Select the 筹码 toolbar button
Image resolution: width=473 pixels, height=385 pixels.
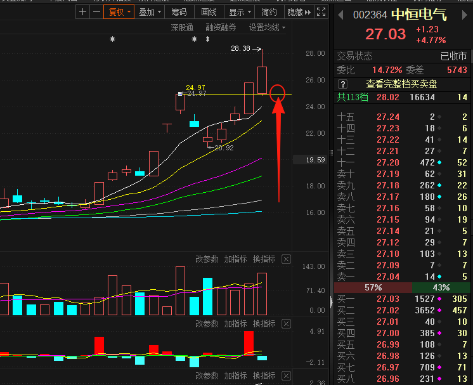(179, 12)
